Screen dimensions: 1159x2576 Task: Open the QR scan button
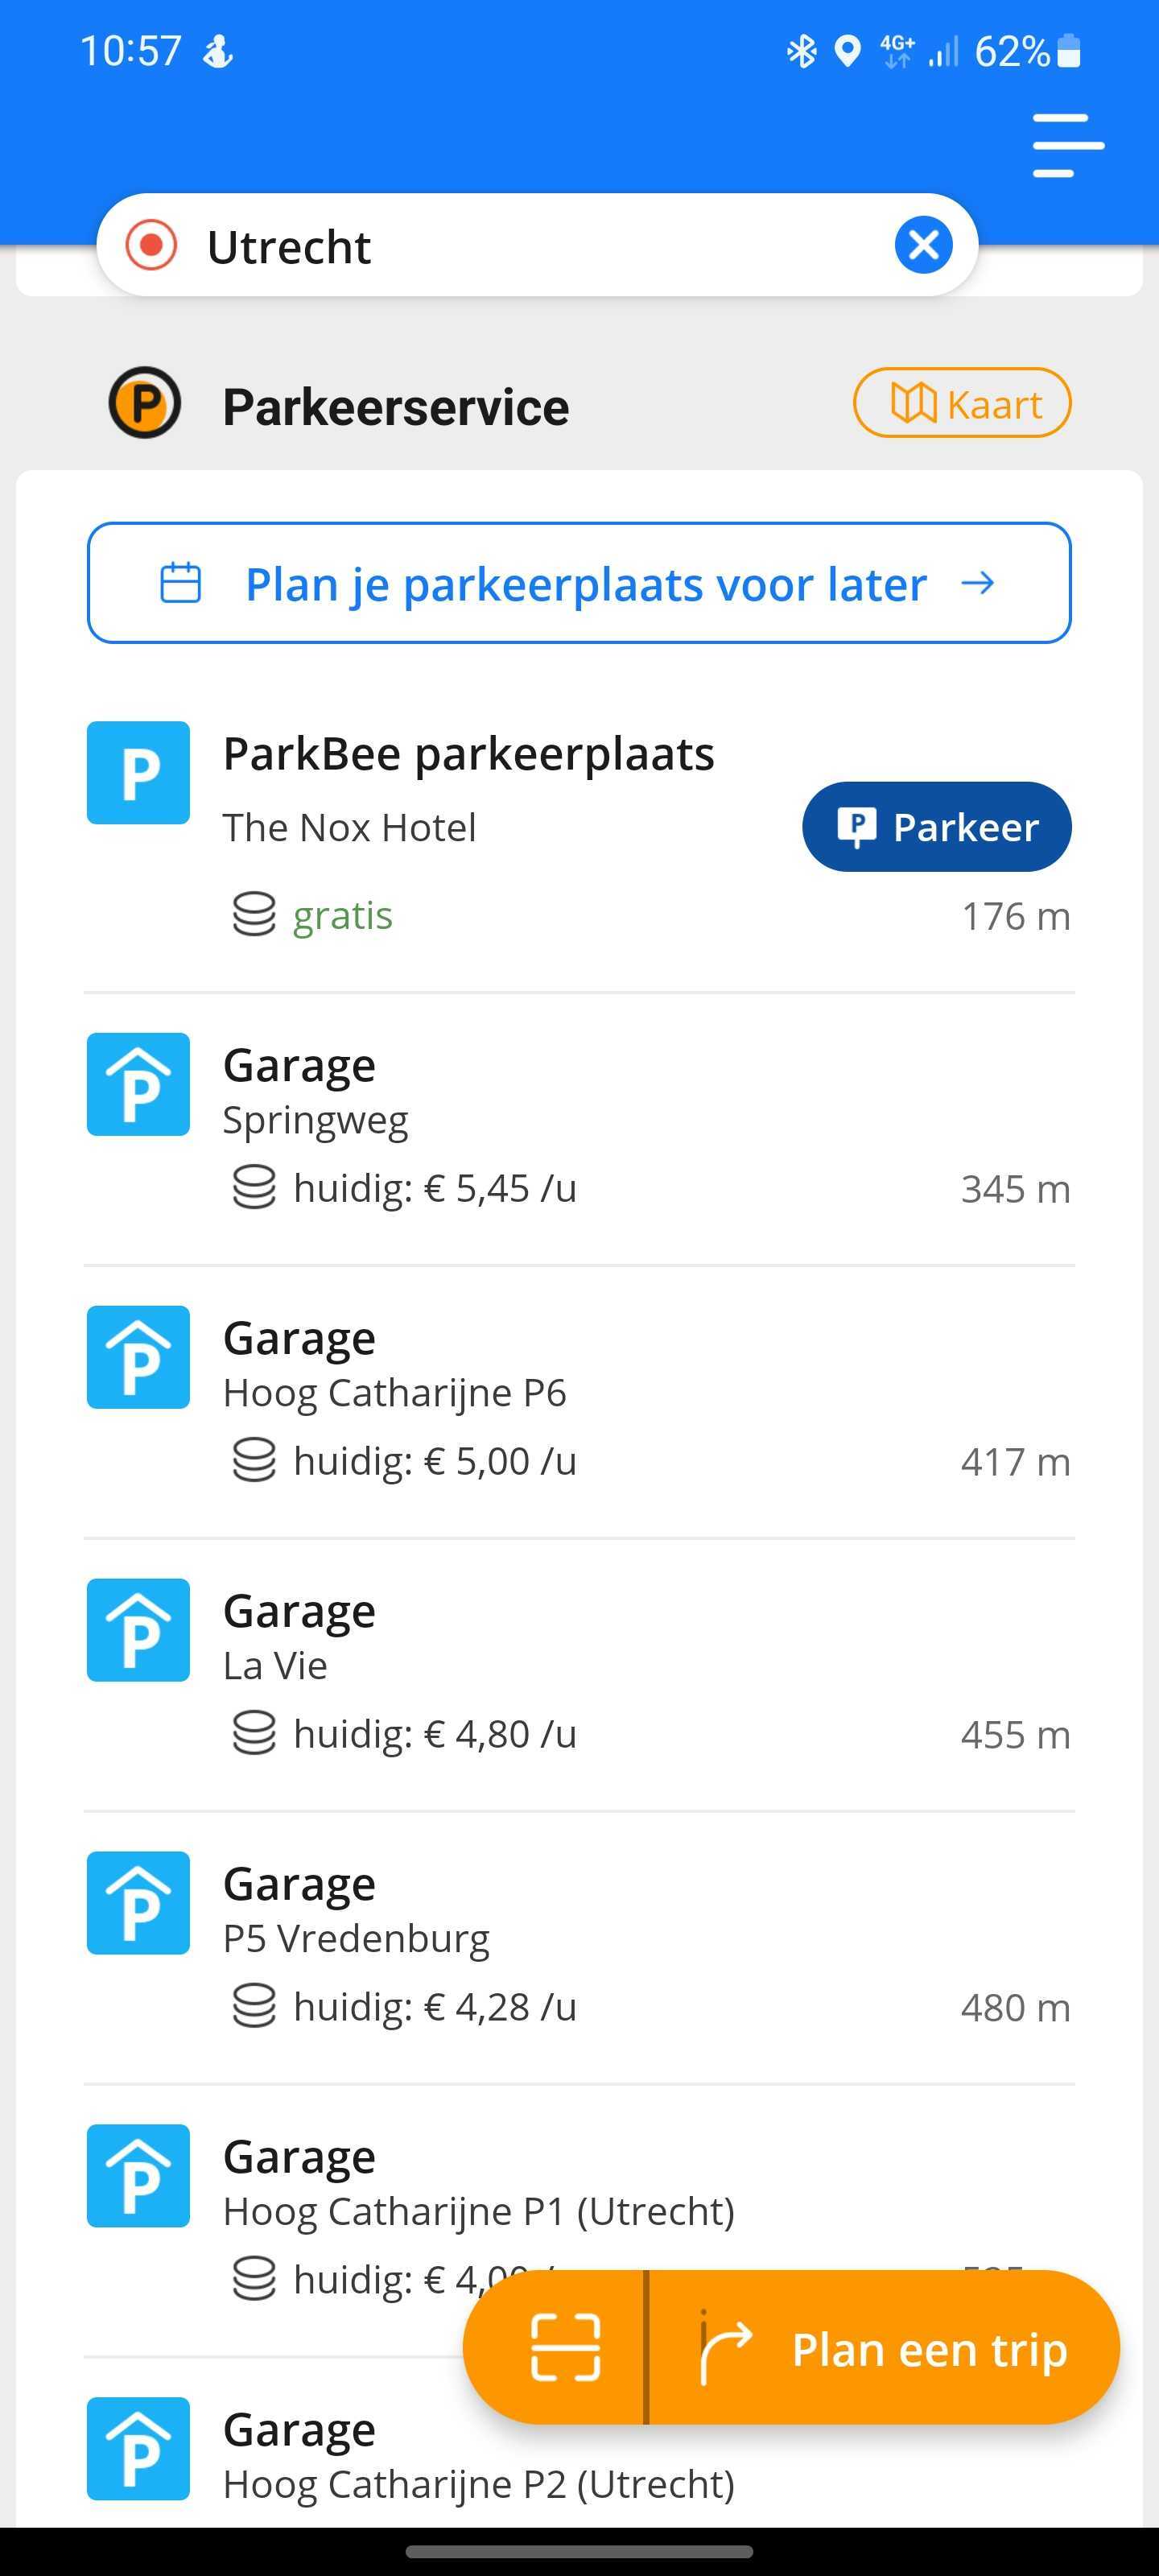pos(564,2347)
